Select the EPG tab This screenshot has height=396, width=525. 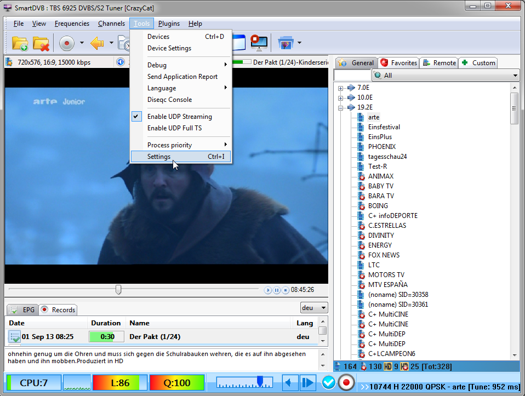point(22,309)
